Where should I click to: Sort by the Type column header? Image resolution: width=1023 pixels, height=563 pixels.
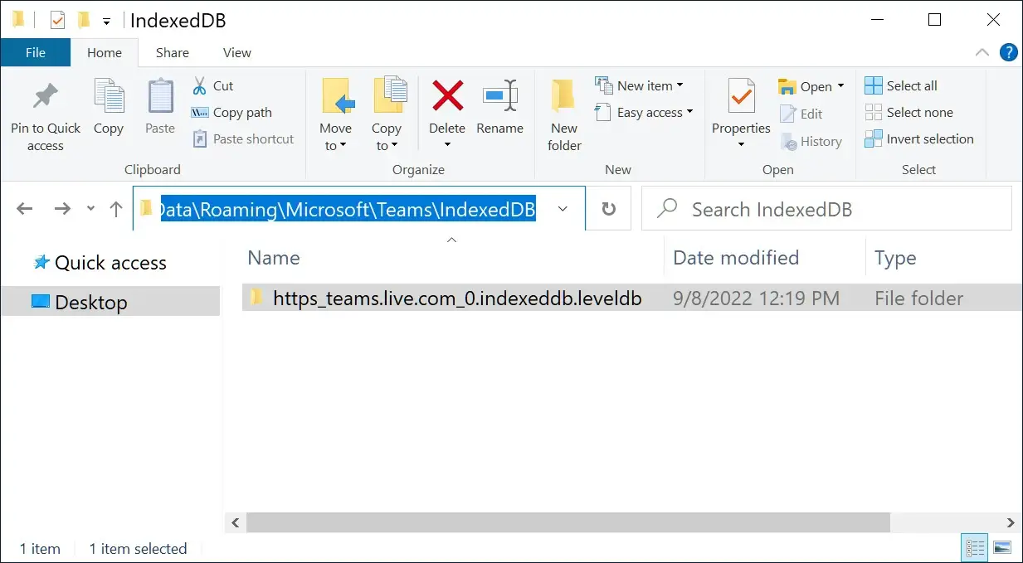(x=944, y=257)
